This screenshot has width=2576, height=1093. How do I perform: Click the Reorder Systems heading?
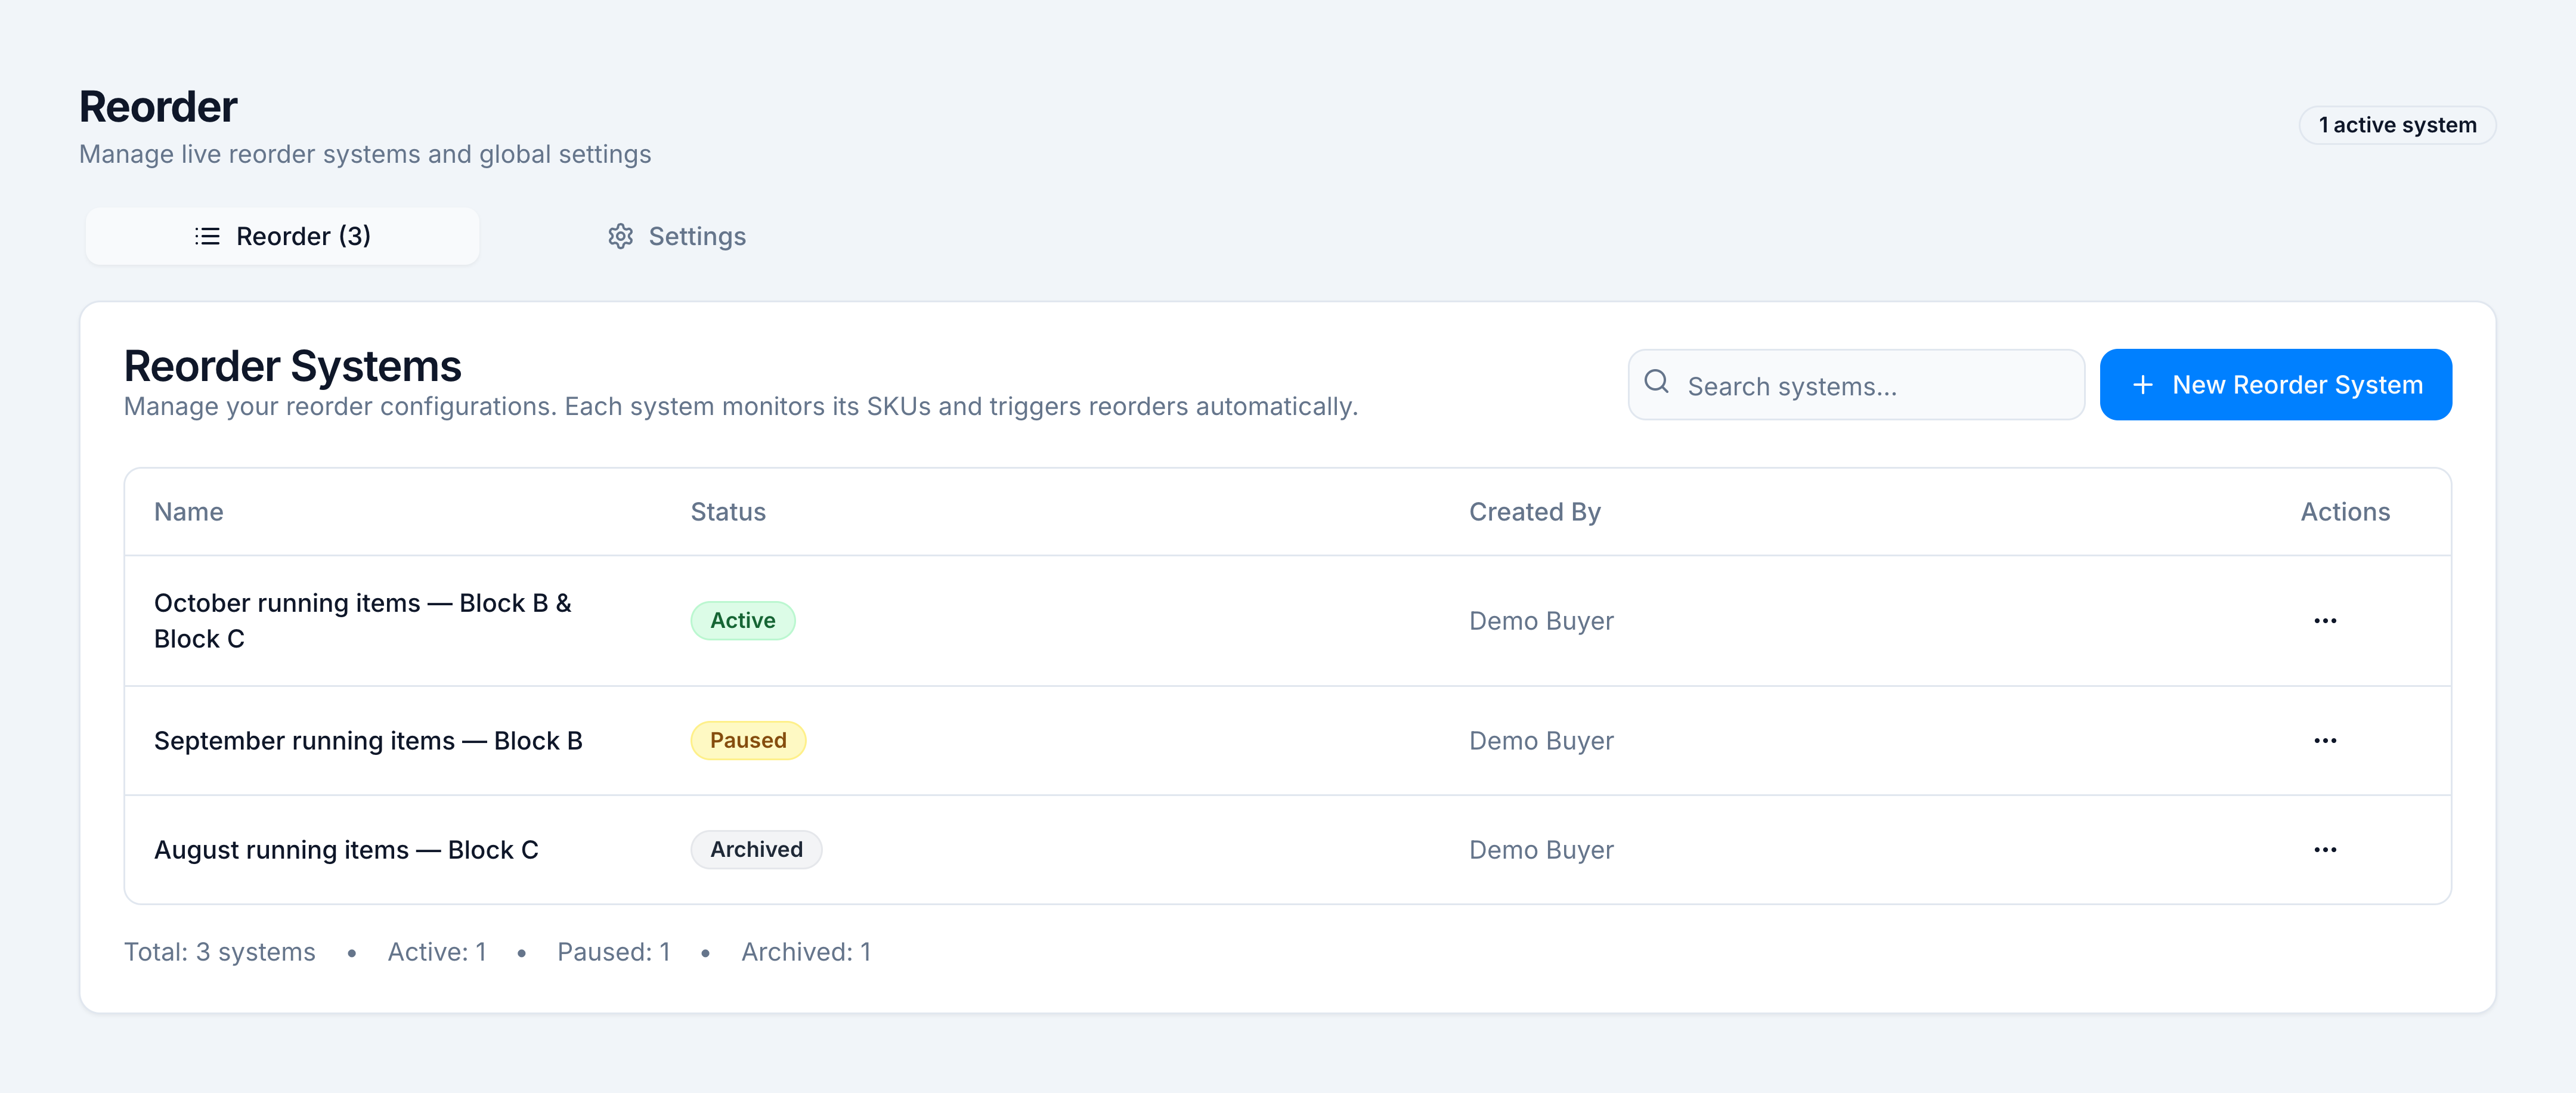[292, 366]
